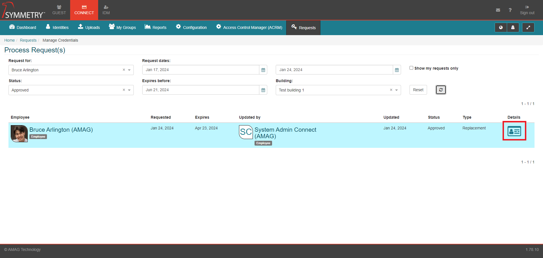Expand the Status dropdown arrow
Screen dimensions: 543x258
click(129, 90)
